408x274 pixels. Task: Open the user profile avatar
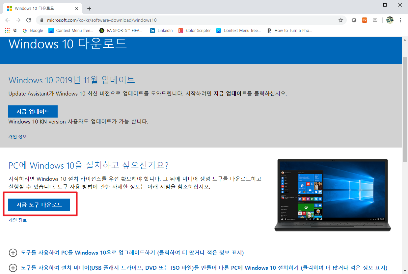390,20
